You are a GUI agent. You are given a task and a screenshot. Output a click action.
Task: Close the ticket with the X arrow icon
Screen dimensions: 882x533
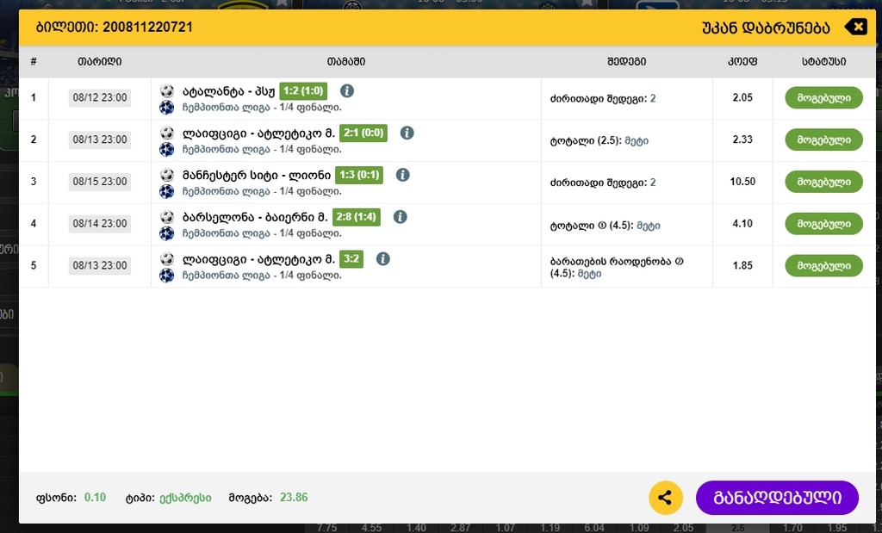[855, 27]
